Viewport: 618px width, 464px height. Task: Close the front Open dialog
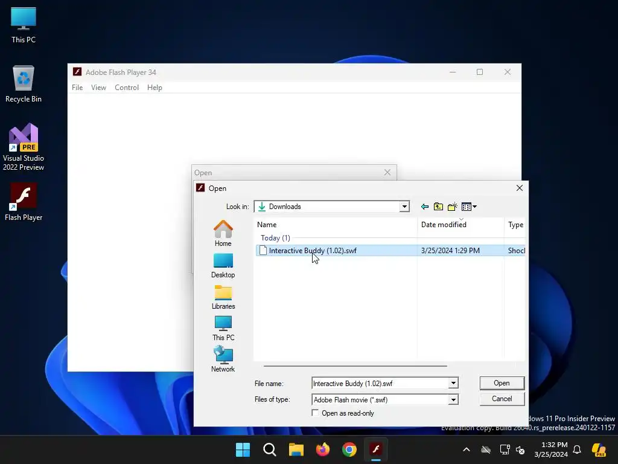520,188
